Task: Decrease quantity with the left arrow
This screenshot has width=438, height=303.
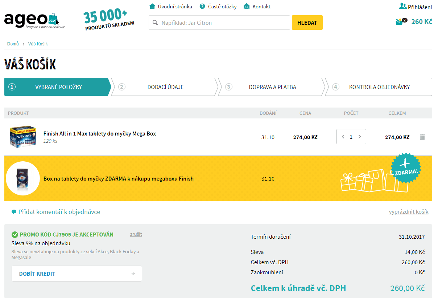Action: point(343,137)
